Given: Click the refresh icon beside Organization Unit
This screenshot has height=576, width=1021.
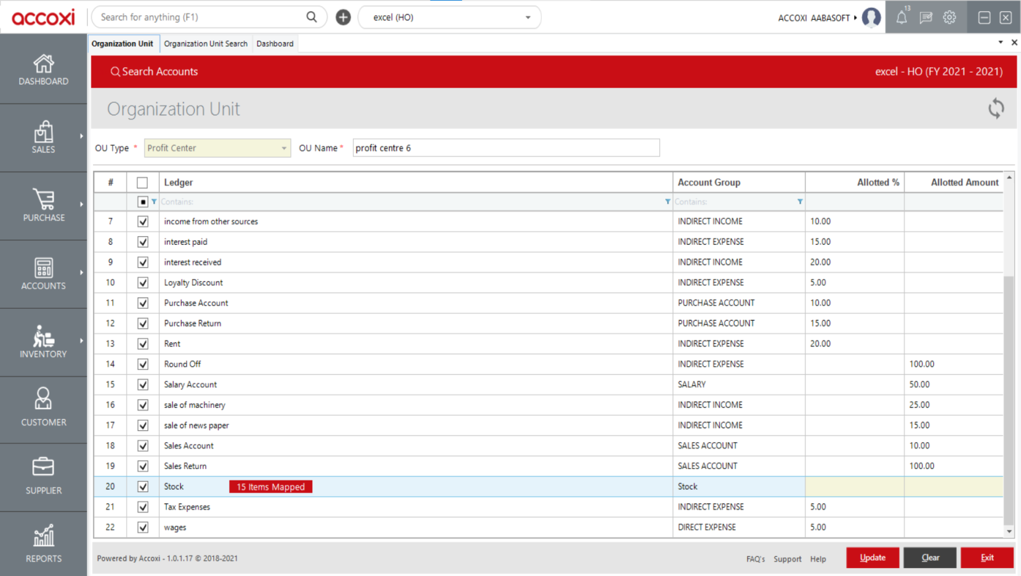Looking at the screenshot, I should pos(996,108).
